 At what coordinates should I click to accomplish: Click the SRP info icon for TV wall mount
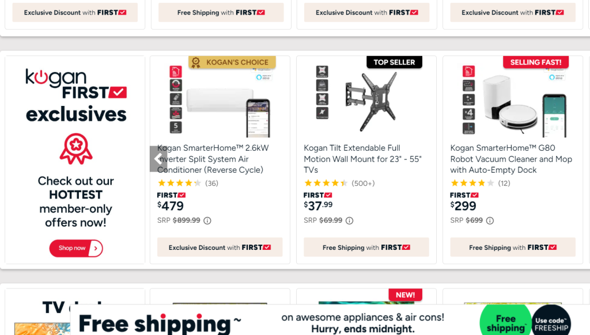click(349, 220)
